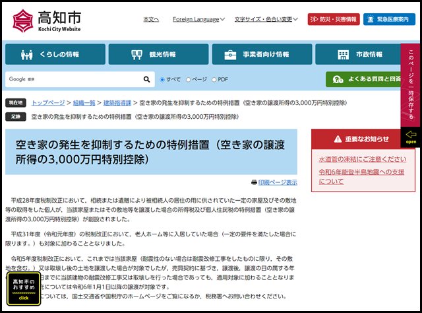Click the briefcase icon in 事業者向け情報
Image resolution: width=422 pixels, height=313 pixels.
coord(230,55)
